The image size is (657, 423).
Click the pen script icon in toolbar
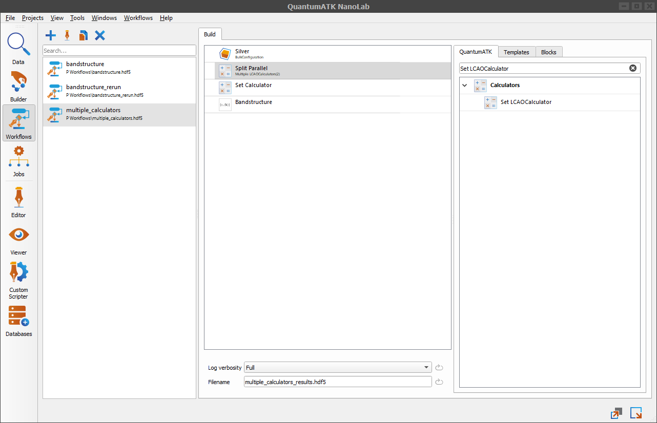[x=67, y=35]
